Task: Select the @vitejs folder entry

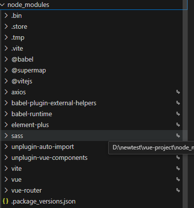Action: click(x=92, y=81)
